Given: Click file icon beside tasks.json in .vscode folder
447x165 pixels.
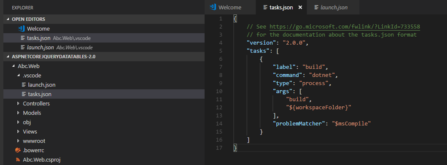Looking at the screenshot, I should coord(24,94).
